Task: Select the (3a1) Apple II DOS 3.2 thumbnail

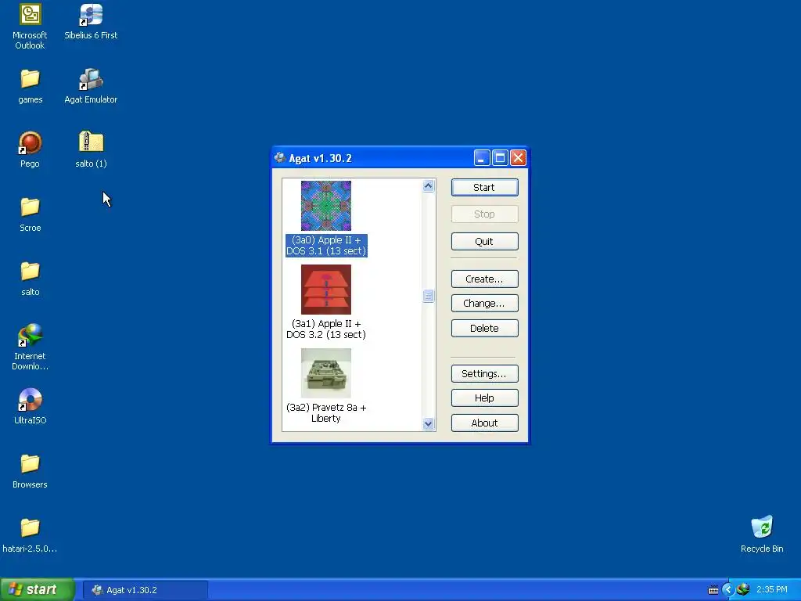Action: (326, 290)
